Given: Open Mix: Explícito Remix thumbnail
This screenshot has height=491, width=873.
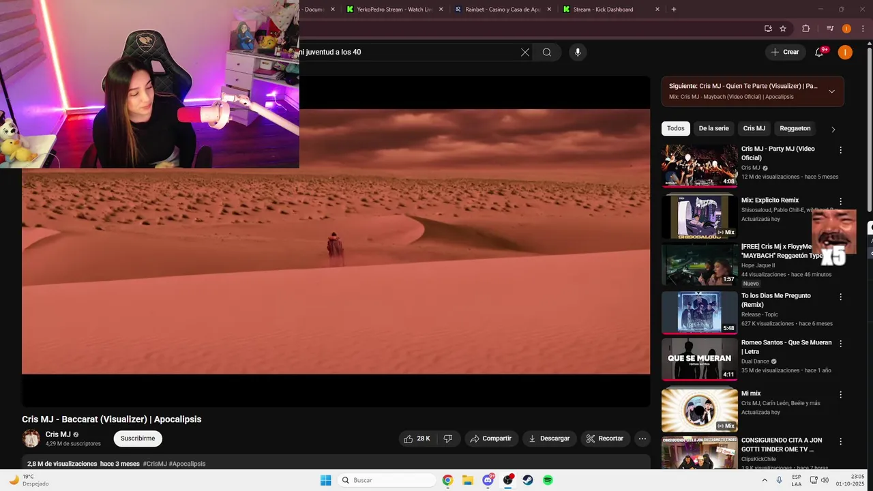Looking at the screenshot, I should point(700,216).
